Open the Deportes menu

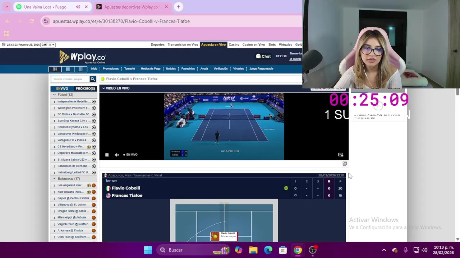pos(157,45)
